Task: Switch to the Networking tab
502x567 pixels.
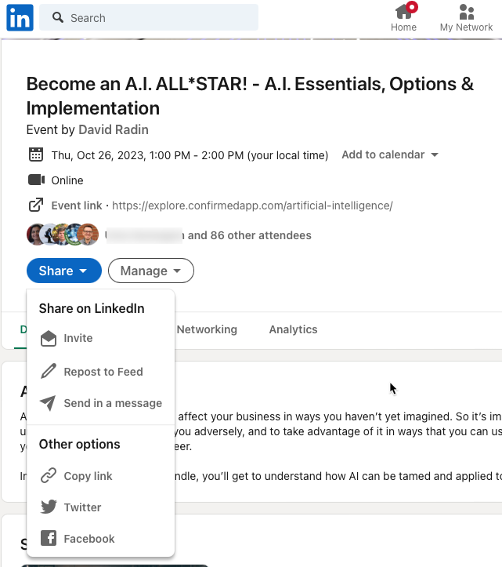Action: pyautogui.click(x=207, y=329)
